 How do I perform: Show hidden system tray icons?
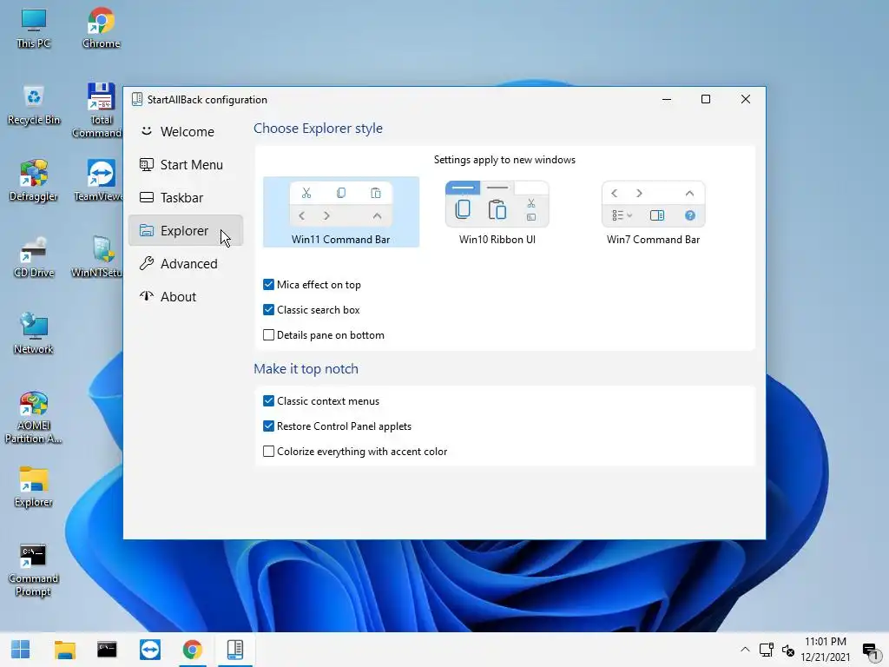tap(745, 650)
